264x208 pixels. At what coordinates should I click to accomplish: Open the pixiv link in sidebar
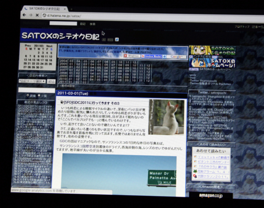point(193,75)
